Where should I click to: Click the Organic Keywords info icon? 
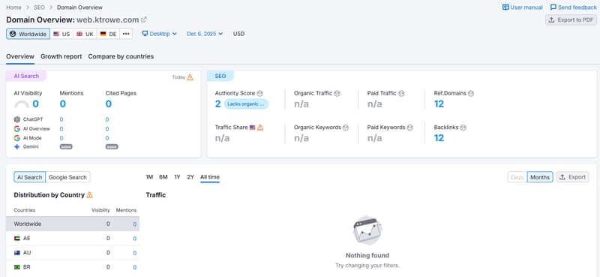click(346, 128)
